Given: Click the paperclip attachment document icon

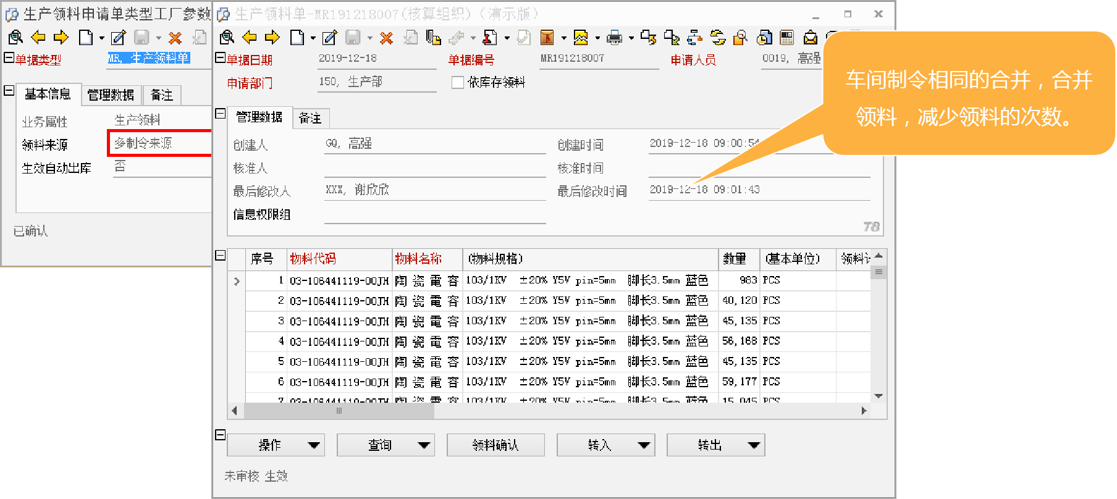Looking at the screenshot, I should (x=433, y=38).
